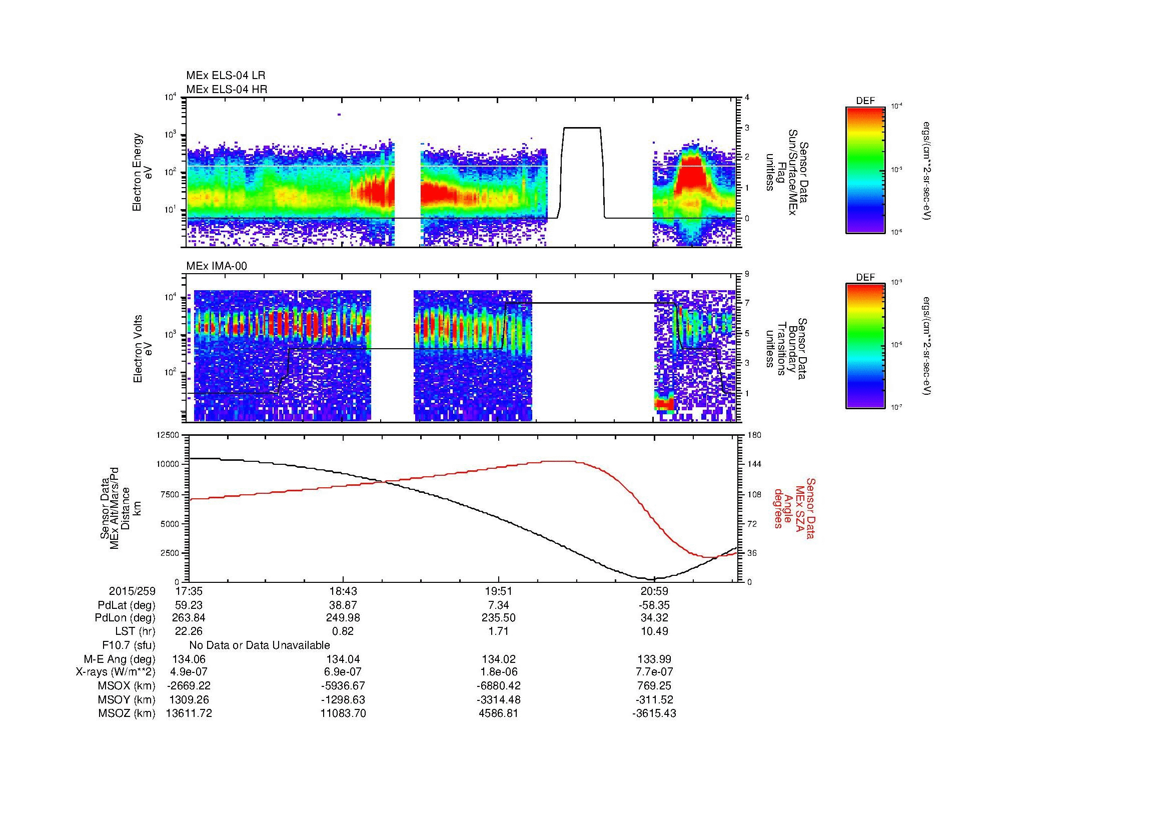Click the '2015/259' date label
The width and height of the screenshot is (1170, 827).
pos(132,591)
